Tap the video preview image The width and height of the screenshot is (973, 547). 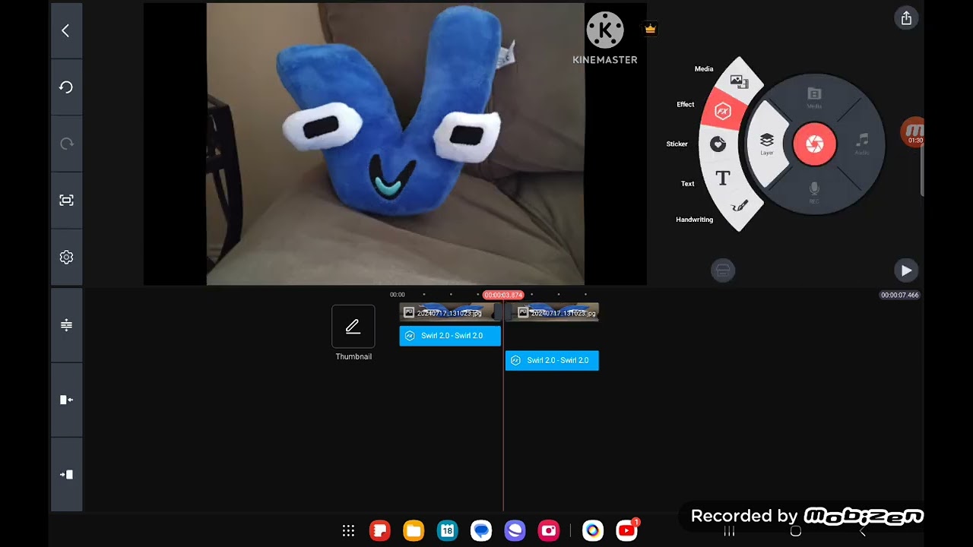pyautogui.click(x=395, y=144)
